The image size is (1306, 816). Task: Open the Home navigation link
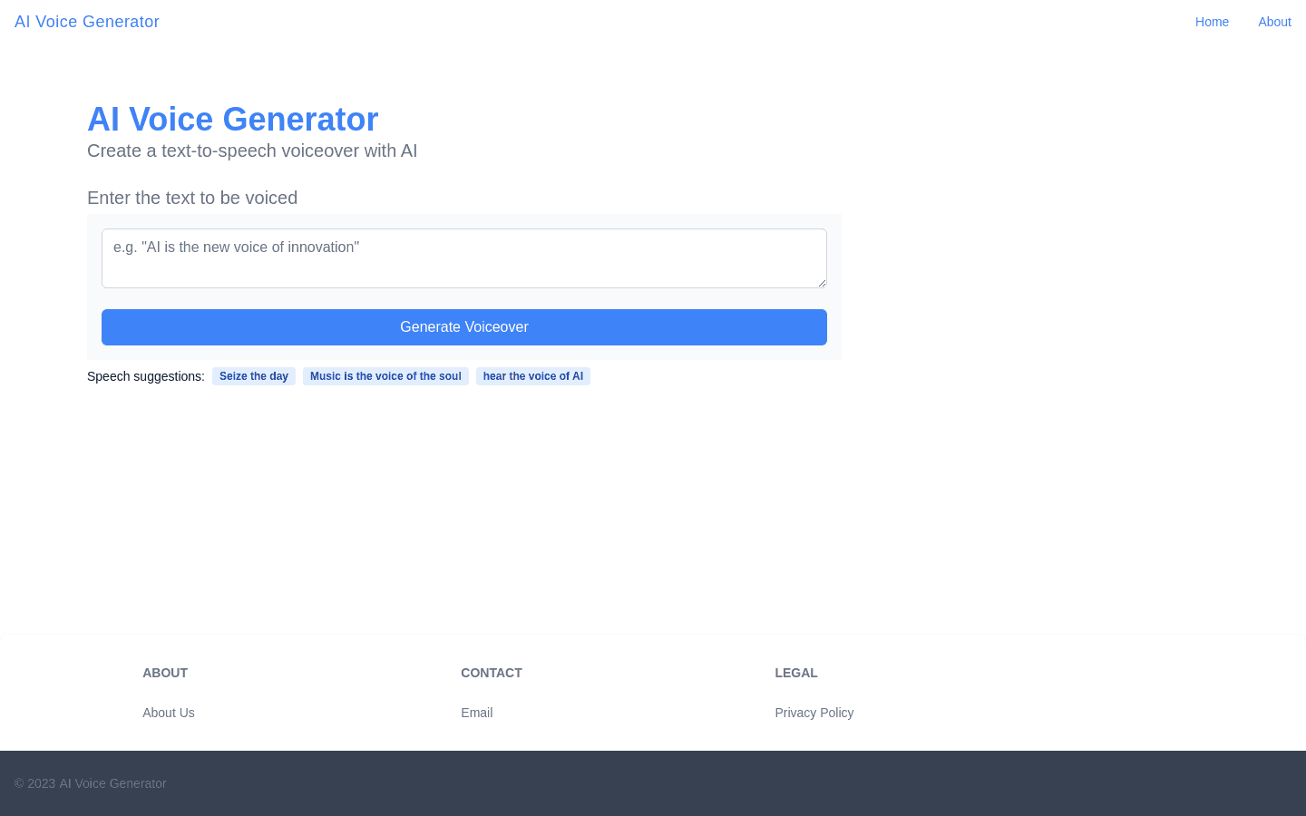coord(1212,22)
